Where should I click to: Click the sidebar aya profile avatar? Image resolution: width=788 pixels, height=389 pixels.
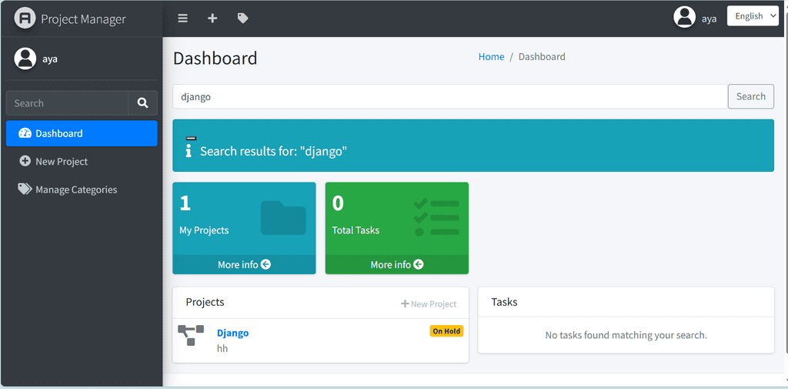(x=25, y=59)
